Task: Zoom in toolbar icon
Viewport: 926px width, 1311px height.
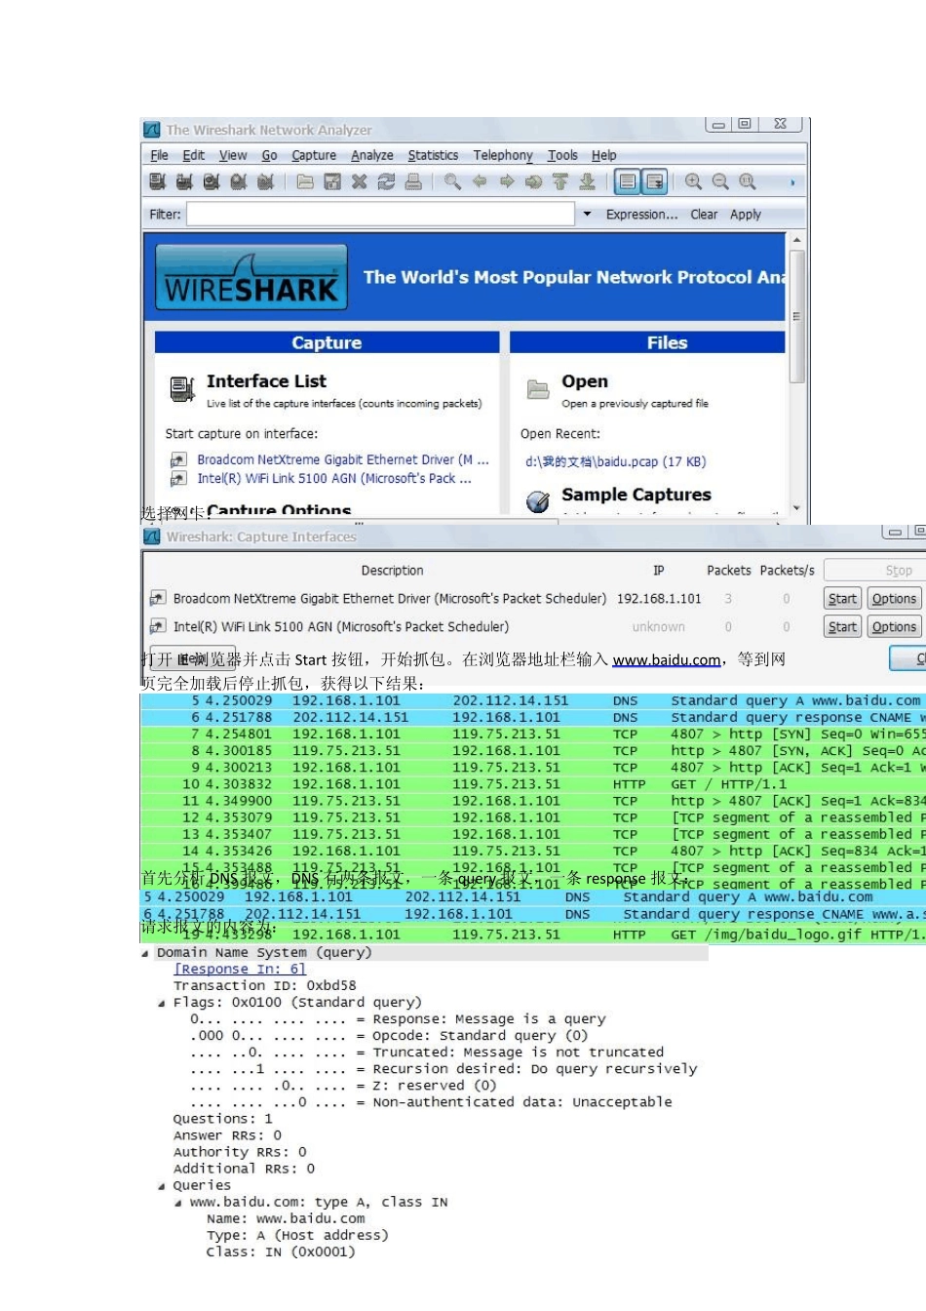Action: click(x=693, y=181)
